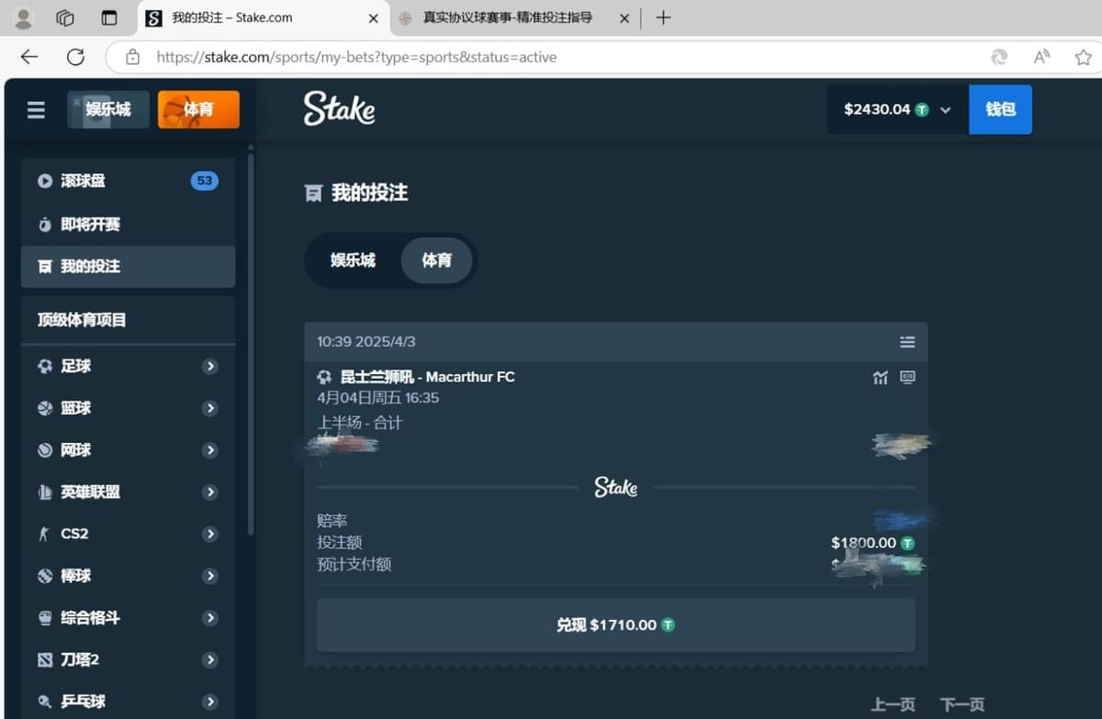Switch to 真实协议球赛事 browser tab
The width and height of the screenshot is (1102, 719).
515,18
